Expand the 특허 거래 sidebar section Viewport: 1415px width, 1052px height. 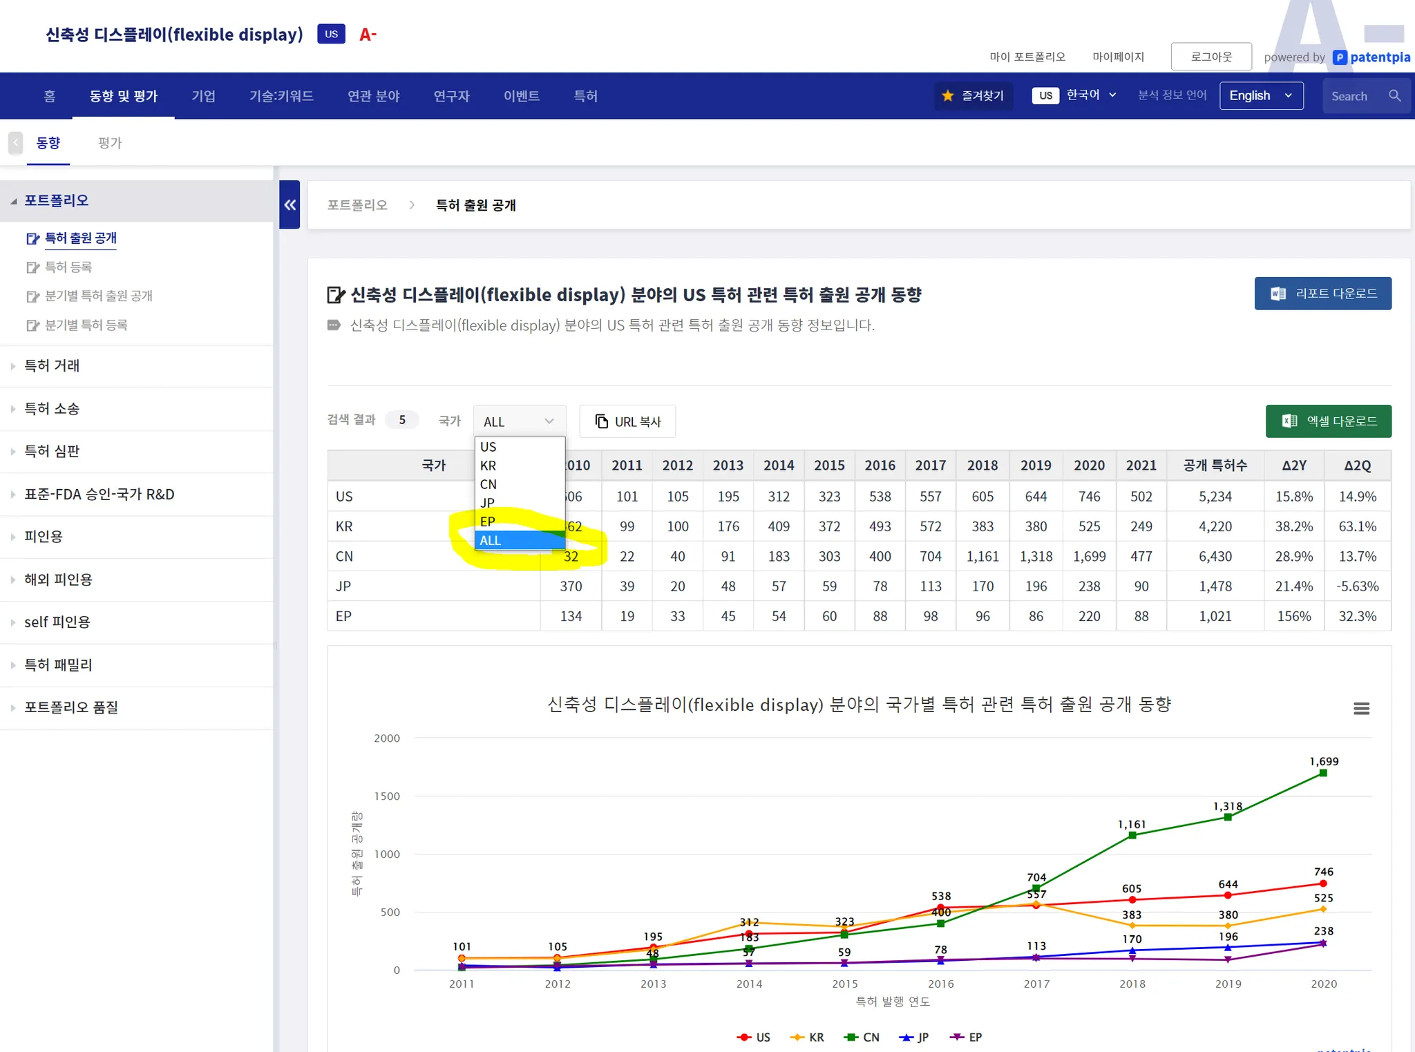52,366
